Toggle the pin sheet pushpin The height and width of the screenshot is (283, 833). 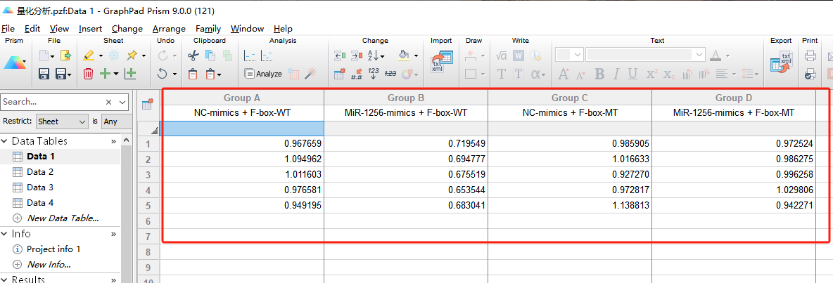coord(132,55)
